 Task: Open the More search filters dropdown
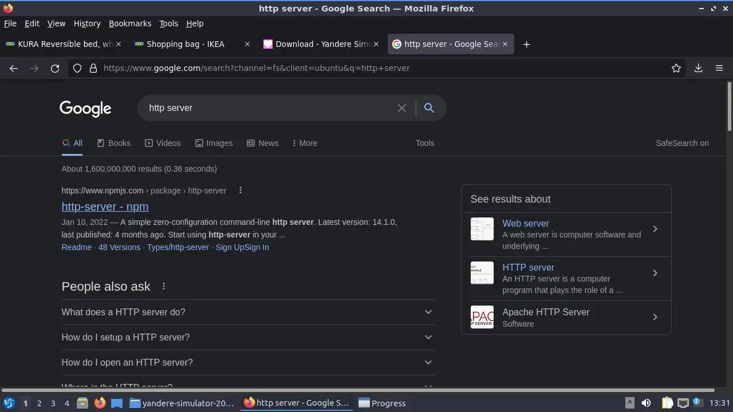pos(305,143)
